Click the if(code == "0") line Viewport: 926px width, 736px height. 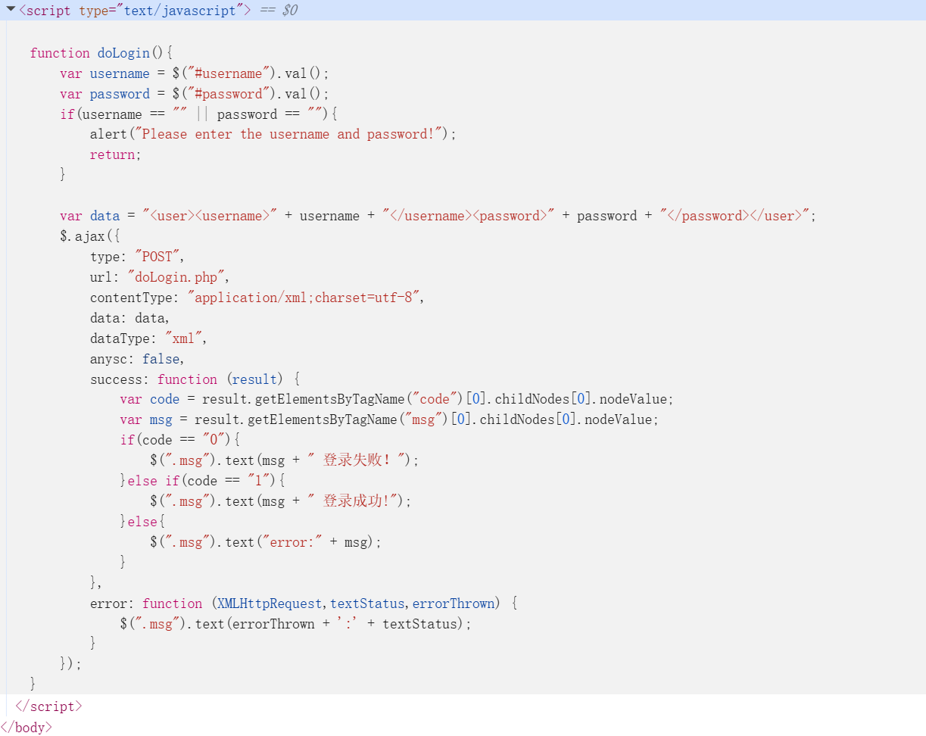[x=179, y=440]
